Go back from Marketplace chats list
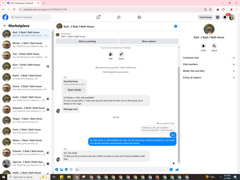This screenshot has height=180, width=240. [x=5, y=25]
